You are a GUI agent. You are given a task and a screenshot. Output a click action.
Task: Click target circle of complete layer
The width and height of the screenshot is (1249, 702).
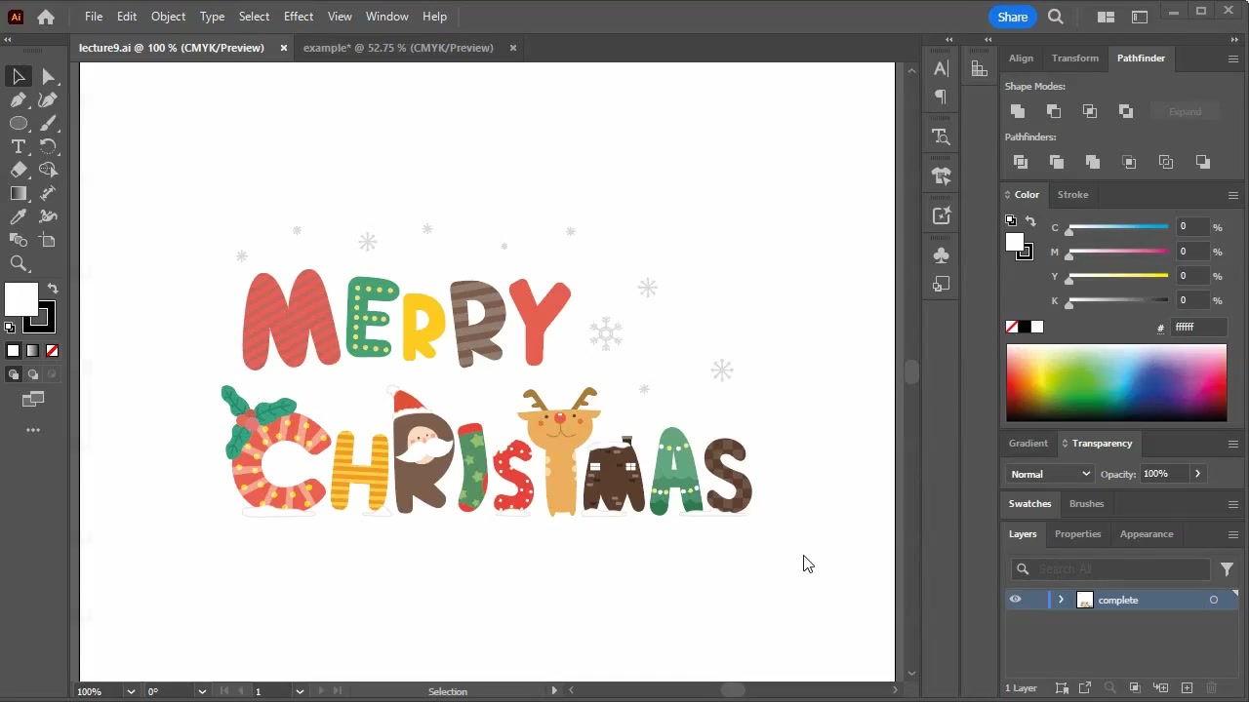[1214, 600]
